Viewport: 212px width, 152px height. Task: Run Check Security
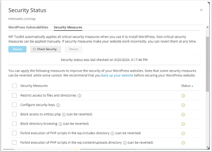click(45, 49)
